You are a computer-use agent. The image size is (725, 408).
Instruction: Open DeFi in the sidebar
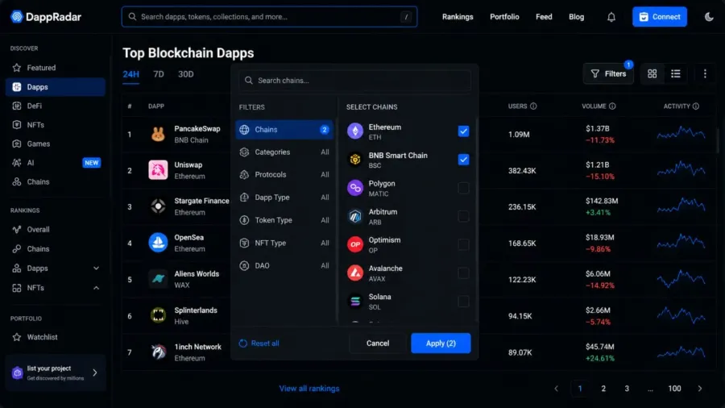tap(56, 106)
